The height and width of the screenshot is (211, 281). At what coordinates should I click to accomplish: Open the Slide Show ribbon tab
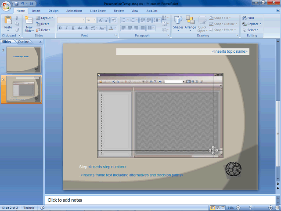[97, 11]
